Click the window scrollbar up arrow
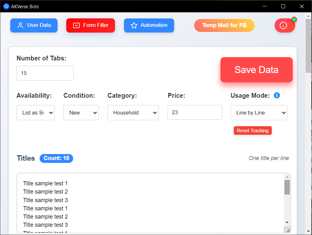 point(308,16)
